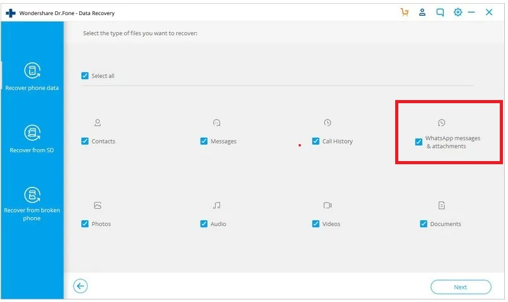The image size is (508, 302).
Task: Uncheck the Call History checkbox
Action: [x=316, y=141]
